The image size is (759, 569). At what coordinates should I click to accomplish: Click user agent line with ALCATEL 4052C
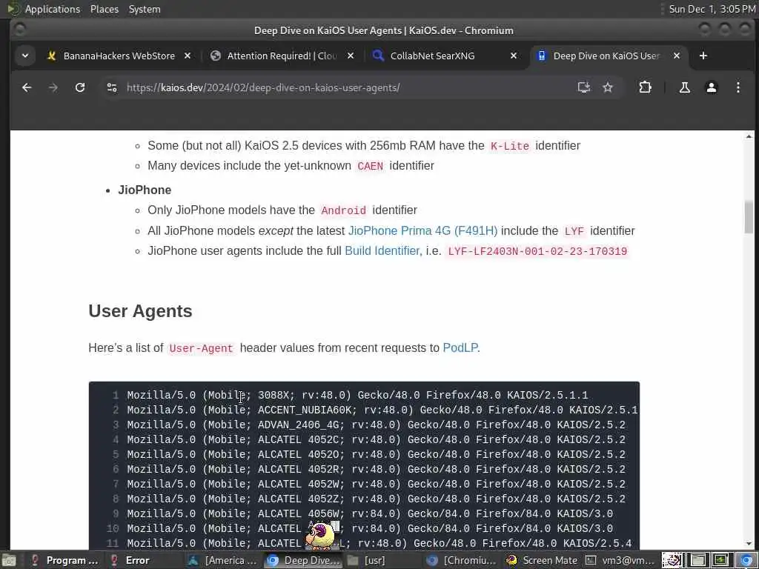coord(376,440)
